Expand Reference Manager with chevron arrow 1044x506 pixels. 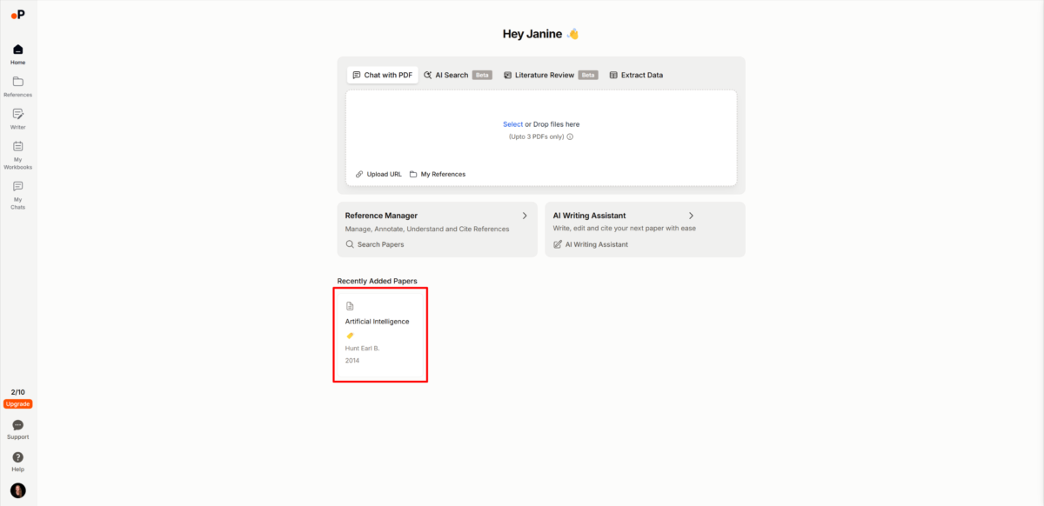pyautogui.click(x=525, y=216)
